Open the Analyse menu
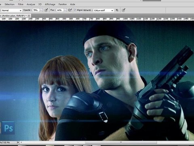The width and height of the screenshot is (194, 146). click(31, 4)
